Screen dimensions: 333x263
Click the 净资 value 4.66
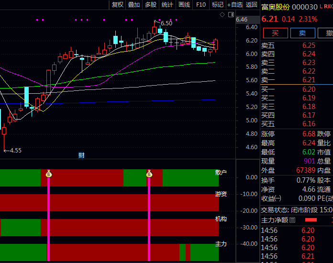[x=309, y=189]
